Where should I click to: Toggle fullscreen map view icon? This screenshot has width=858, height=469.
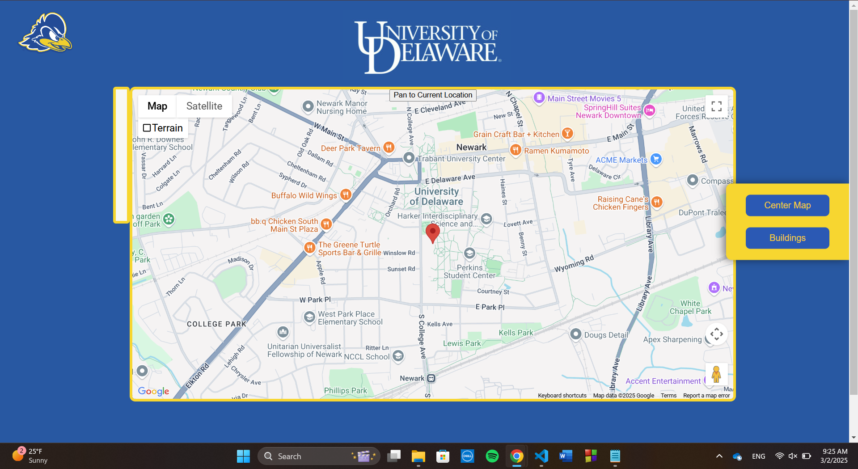point(716,106)
